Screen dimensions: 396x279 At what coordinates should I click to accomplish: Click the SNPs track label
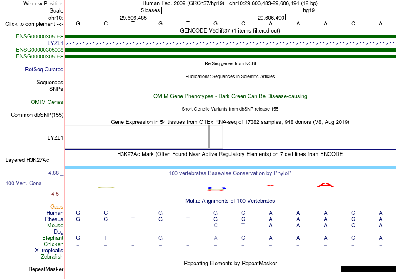tap(56, 89)
